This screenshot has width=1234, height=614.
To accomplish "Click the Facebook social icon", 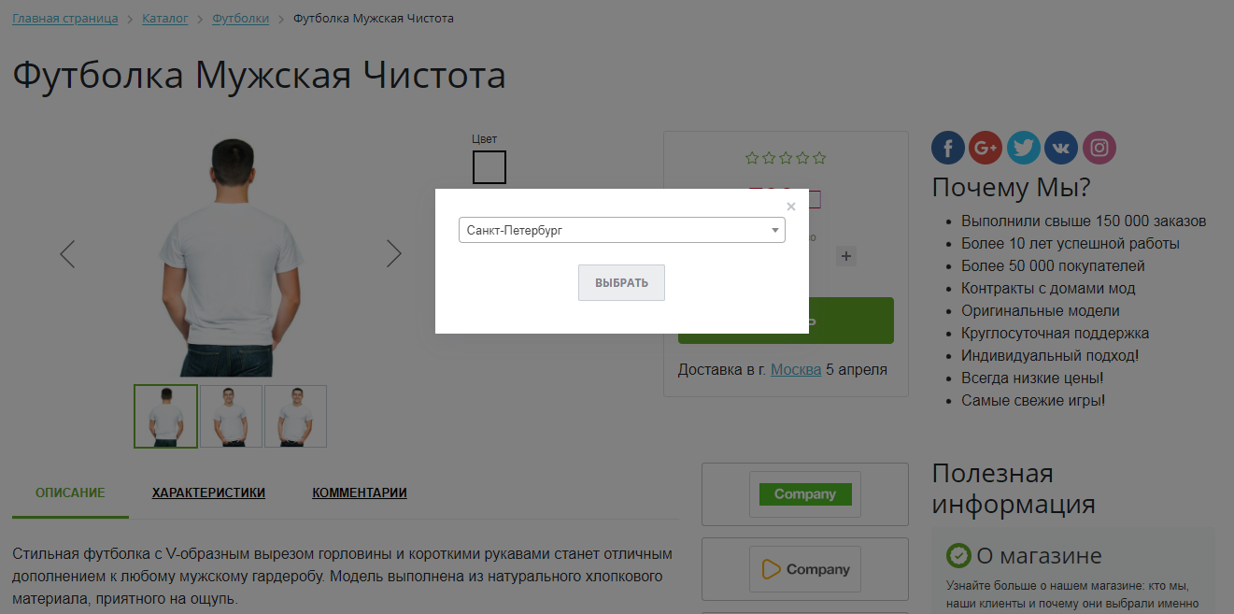I will click(948, 148).
